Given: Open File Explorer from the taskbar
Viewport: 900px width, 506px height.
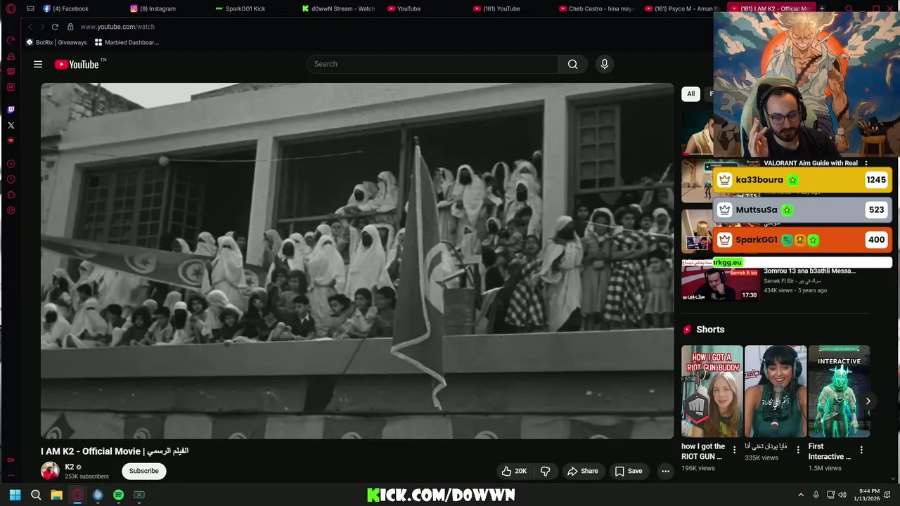Looking at the screenshot, I should tap(56, 495).
